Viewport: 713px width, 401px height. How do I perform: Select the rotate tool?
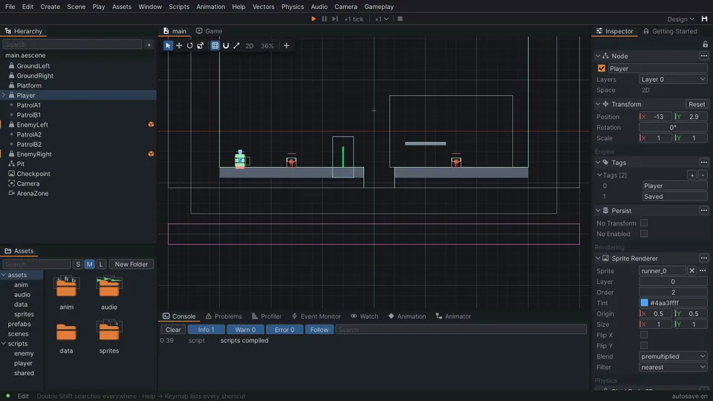pyautogui.click(x=189, y=45)
